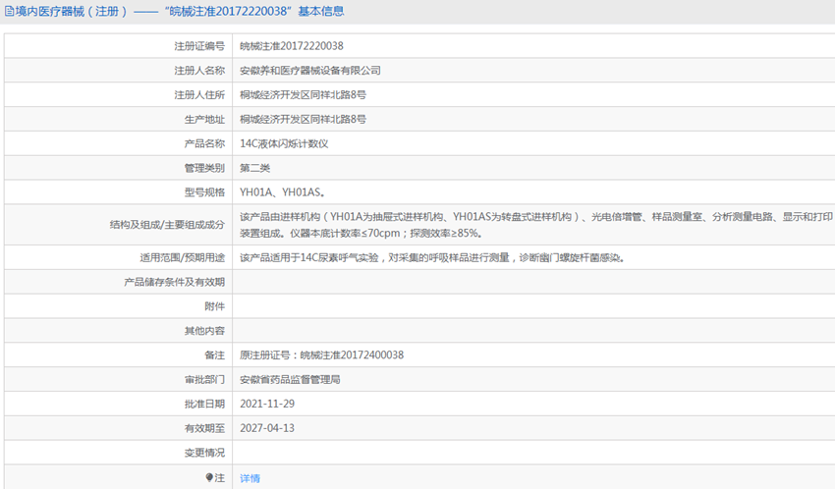Click the 适用范围/预期用途 label
The width and height of the screenshot is (835, 489).
click(182, 258)
